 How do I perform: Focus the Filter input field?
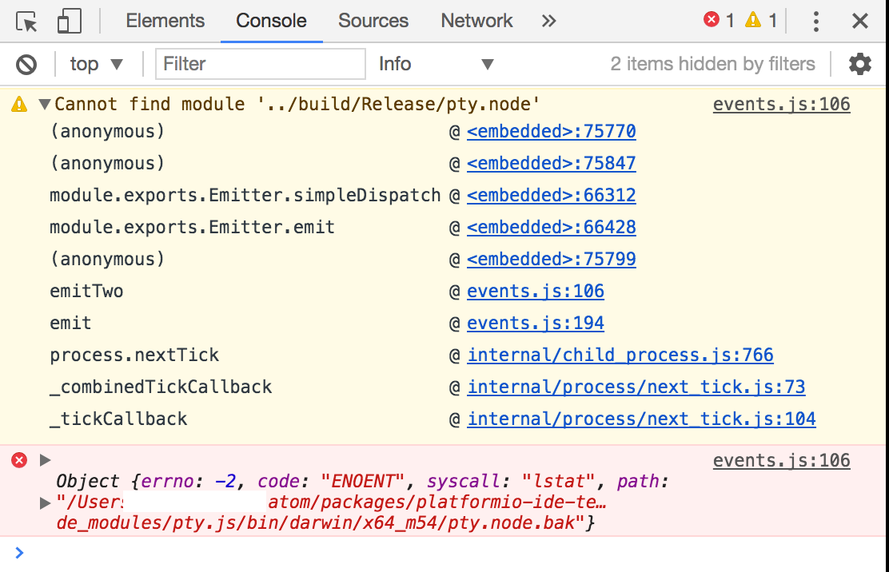[261, 64]
